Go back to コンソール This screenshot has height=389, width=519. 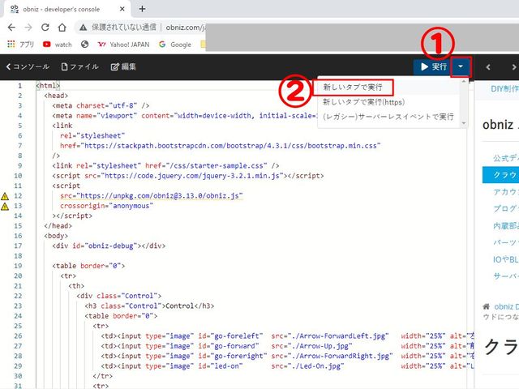(28, 66)
